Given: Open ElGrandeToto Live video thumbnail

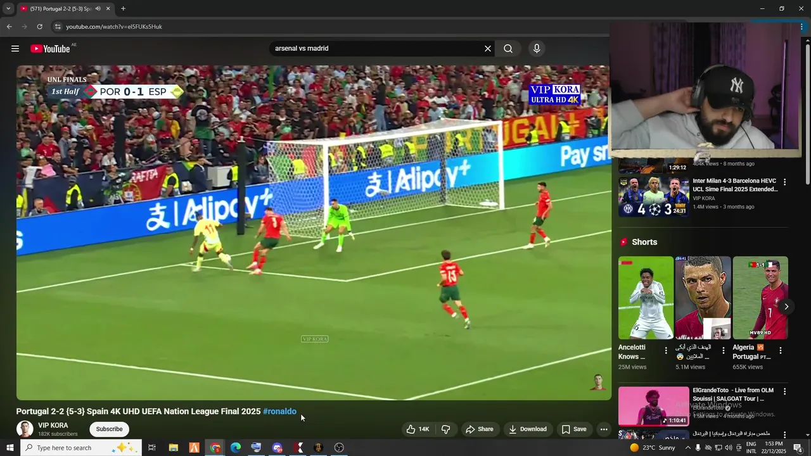Looking at the screenshot, I should (x=653, y=406).
